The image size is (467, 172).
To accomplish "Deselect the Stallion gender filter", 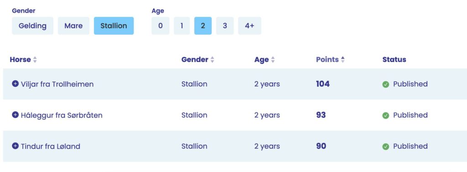I will click(x=114, y=26).
